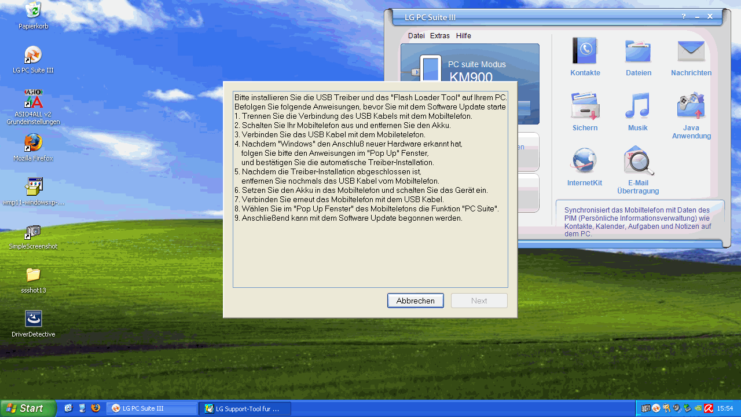
Task: Click line '3. Verbinden Sie das USB Kabel'
Action: [x=330, y=134]
